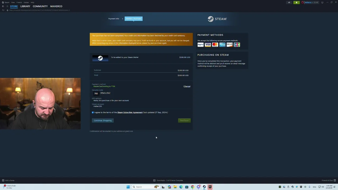Viewport: 338px width, 190px height.
Task: Click the Friends & Chat label
Action: (327, 180)
